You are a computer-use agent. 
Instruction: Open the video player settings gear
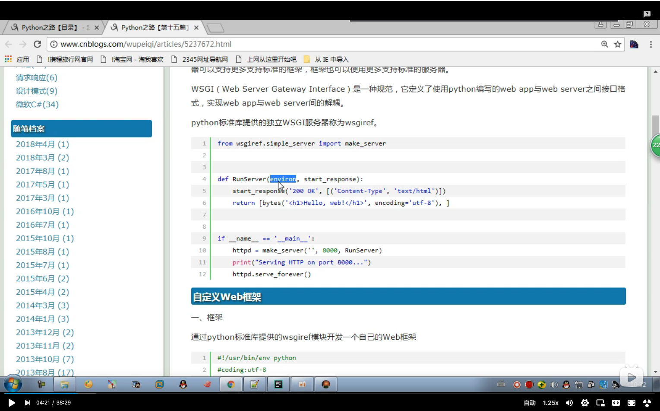[585, 403]
